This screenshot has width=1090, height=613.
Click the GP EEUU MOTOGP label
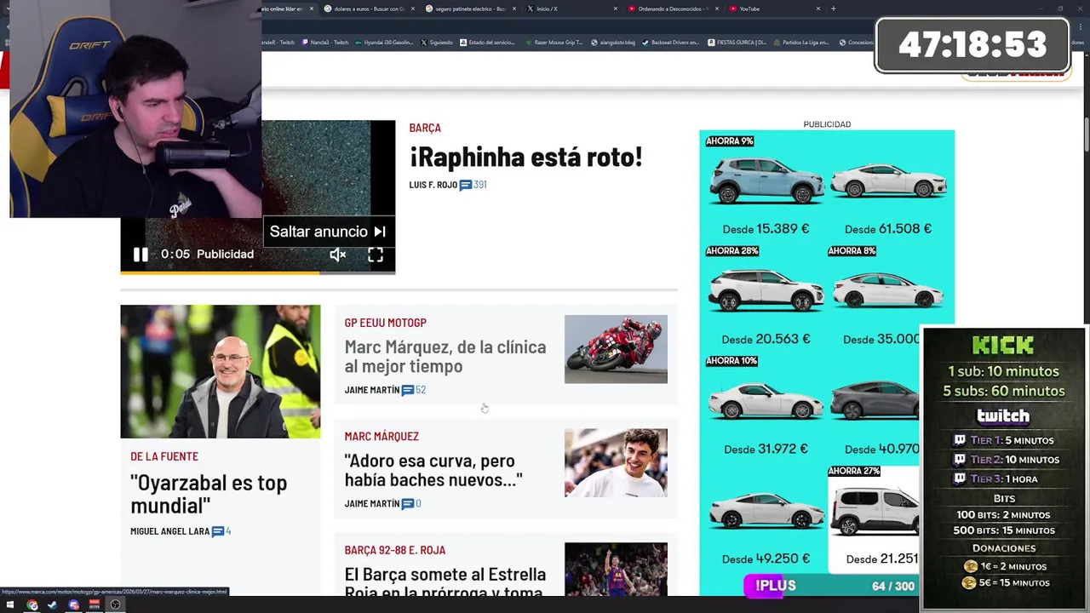tap(385, 323)
